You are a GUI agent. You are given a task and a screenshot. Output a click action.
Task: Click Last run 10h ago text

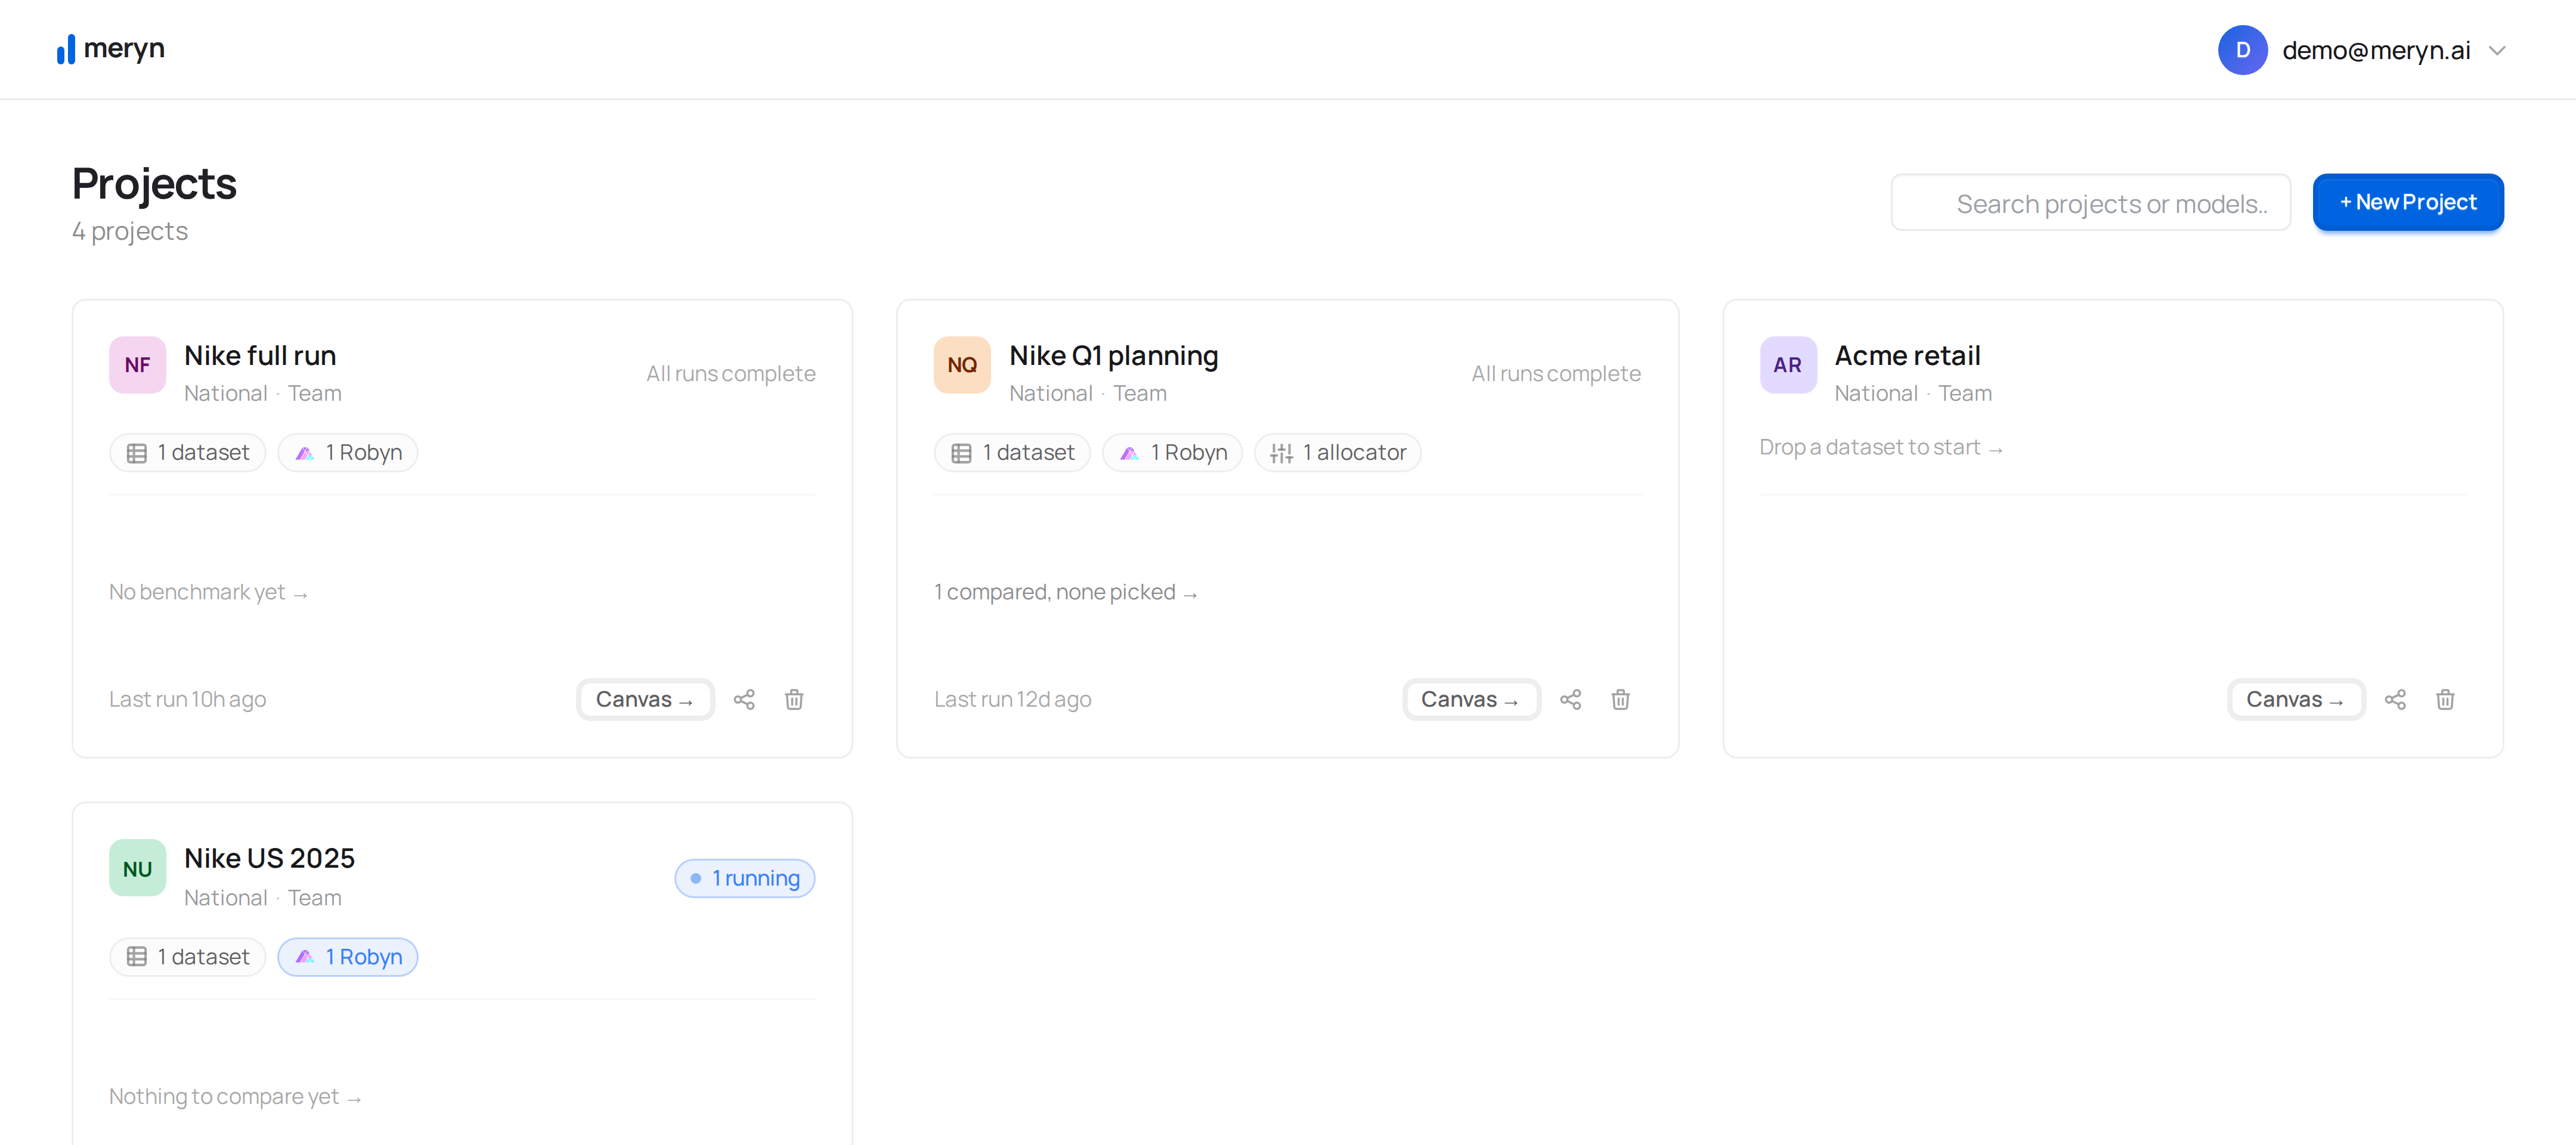187,699
